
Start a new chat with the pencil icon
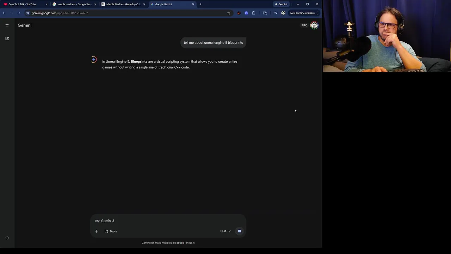click(x=7, y=38)
